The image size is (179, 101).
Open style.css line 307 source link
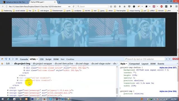tap(168, 68)
